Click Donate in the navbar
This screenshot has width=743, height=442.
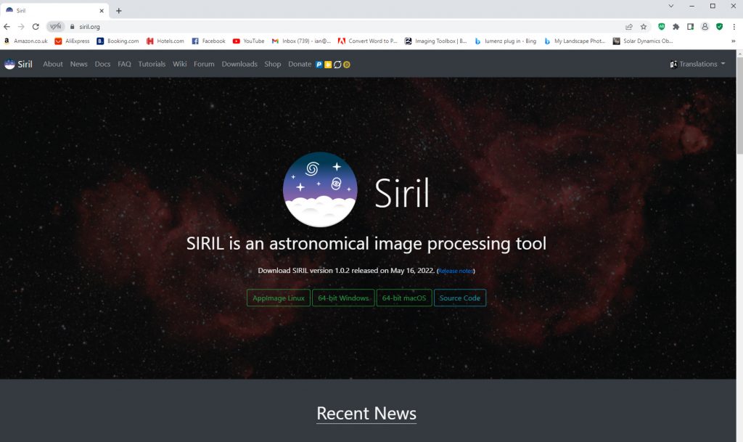[x=300, y=64]
